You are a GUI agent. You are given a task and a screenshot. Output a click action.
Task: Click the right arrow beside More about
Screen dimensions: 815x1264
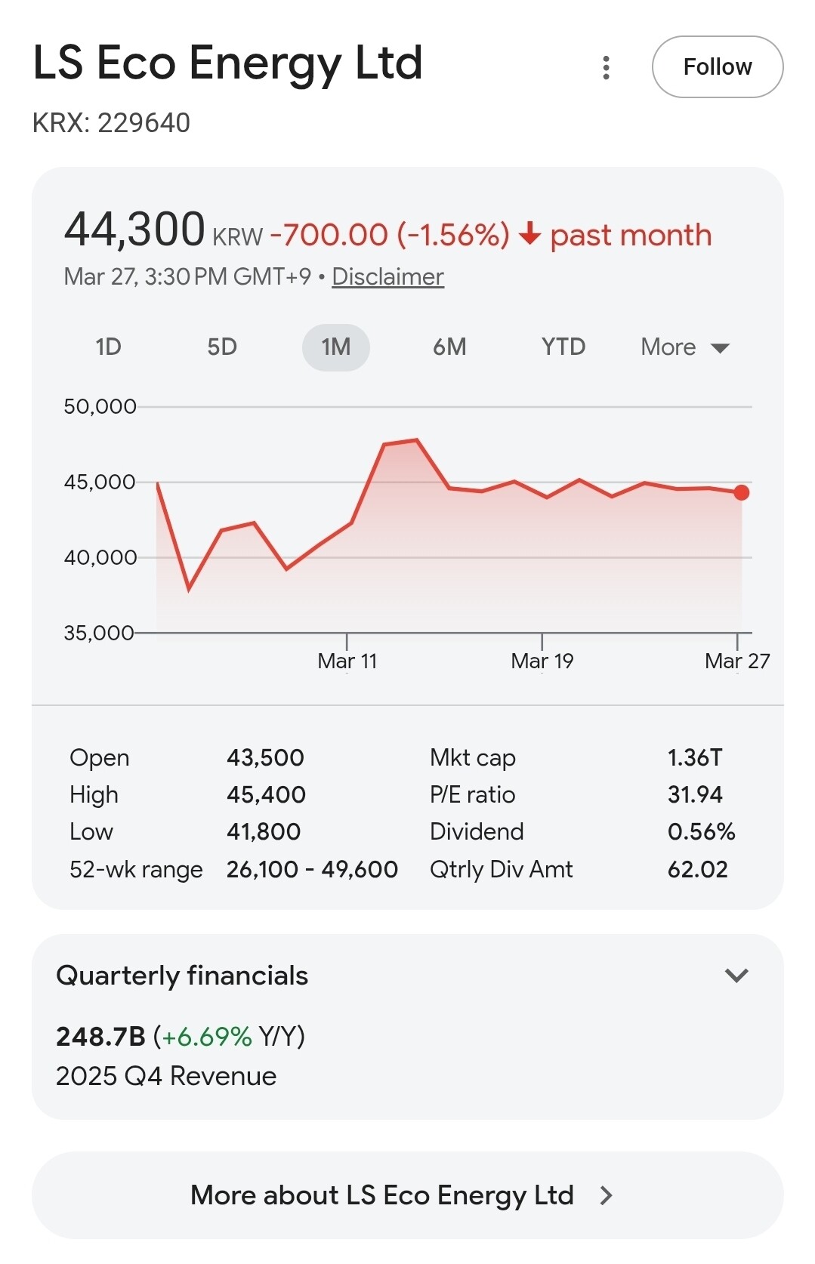click(606, 1195)
